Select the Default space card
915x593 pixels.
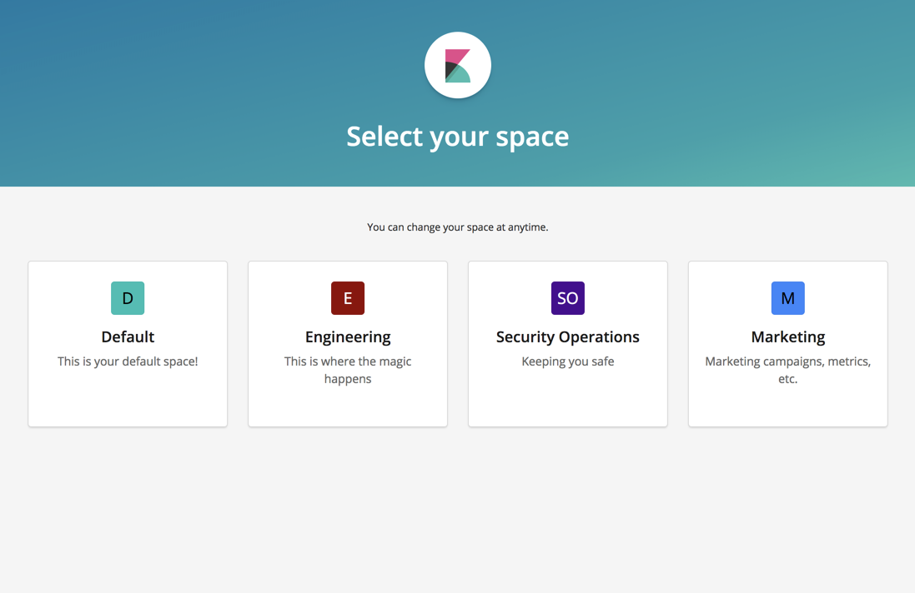(128, 343)
